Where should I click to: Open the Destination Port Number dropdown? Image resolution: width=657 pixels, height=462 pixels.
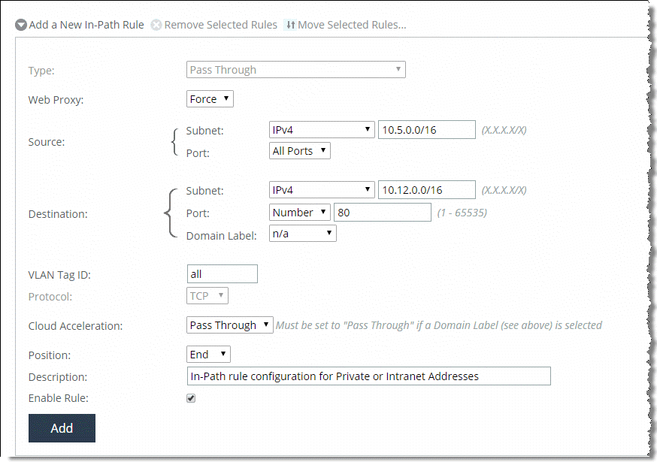tap(300, 213)
